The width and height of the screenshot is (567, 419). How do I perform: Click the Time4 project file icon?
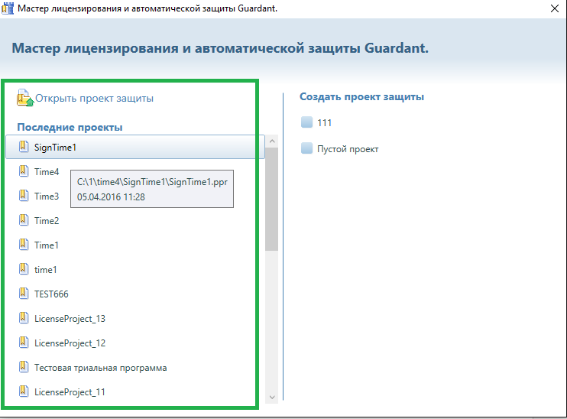click(24, 171)
